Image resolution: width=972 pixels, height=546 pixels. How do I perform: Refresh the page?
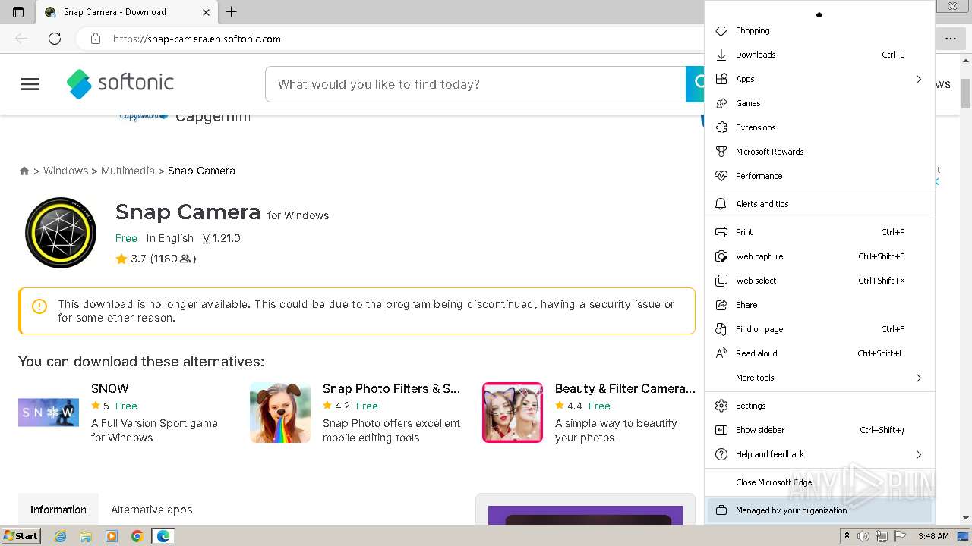55,39
